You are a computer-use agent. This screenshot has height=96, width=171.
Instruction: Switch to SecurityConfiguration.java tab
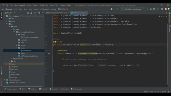point(57,13)
